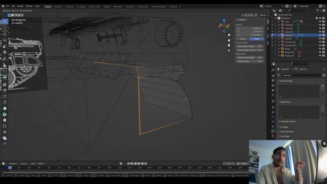327x184 pixels.
Task: Untick Collection exclude-from-view-layer checkbox
Action: pyautogui.click(x=317, y=18)
